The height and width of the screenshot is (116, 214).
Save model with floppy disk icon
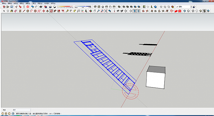[x=12, y=7]
